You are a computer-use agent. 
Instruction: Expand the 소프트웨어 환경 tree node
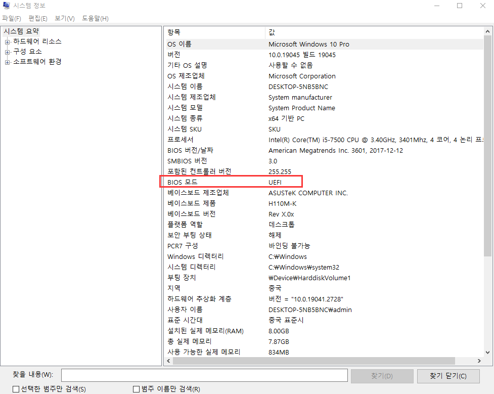click(x=8, y=61)
